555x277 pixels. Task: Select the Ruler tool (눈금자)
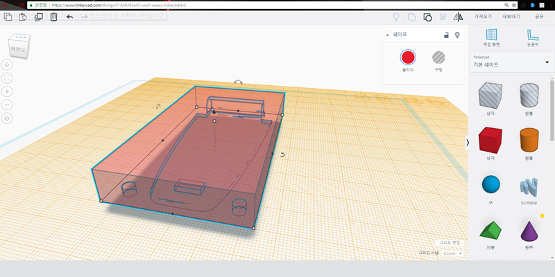click(x=533, y=38)
